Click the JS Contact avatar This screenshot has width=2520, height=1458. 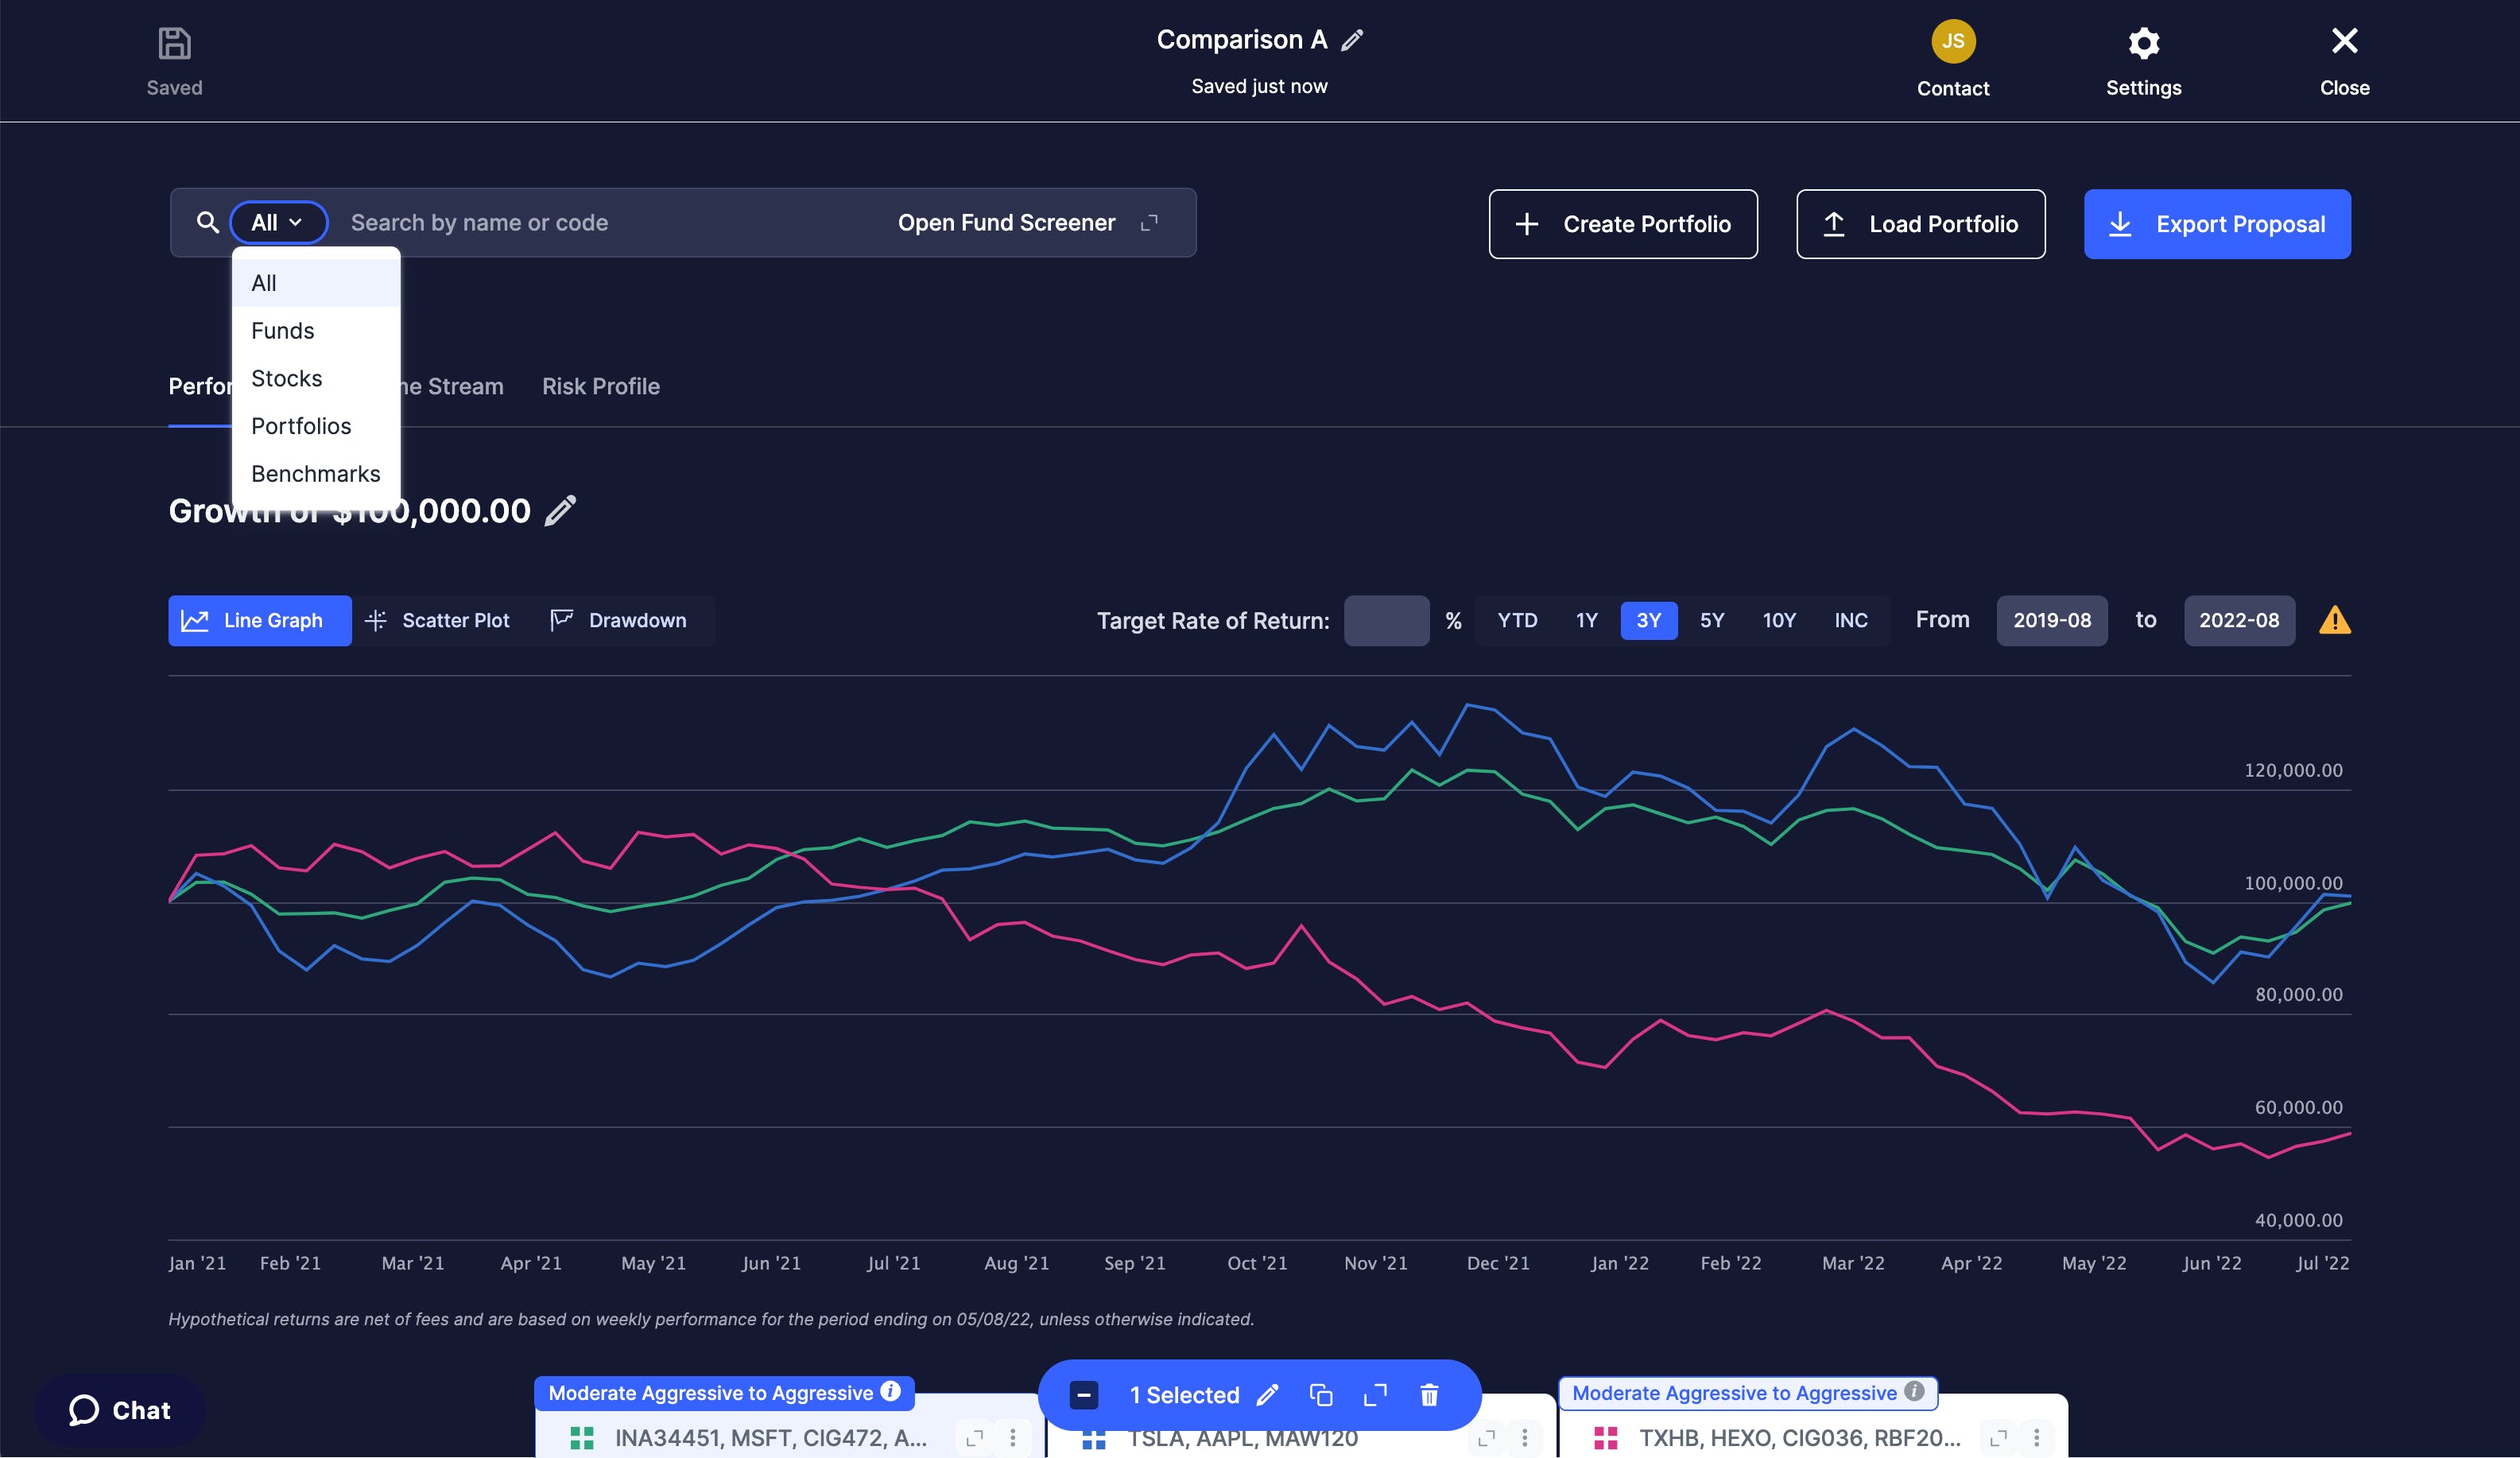pos(1952,41)
